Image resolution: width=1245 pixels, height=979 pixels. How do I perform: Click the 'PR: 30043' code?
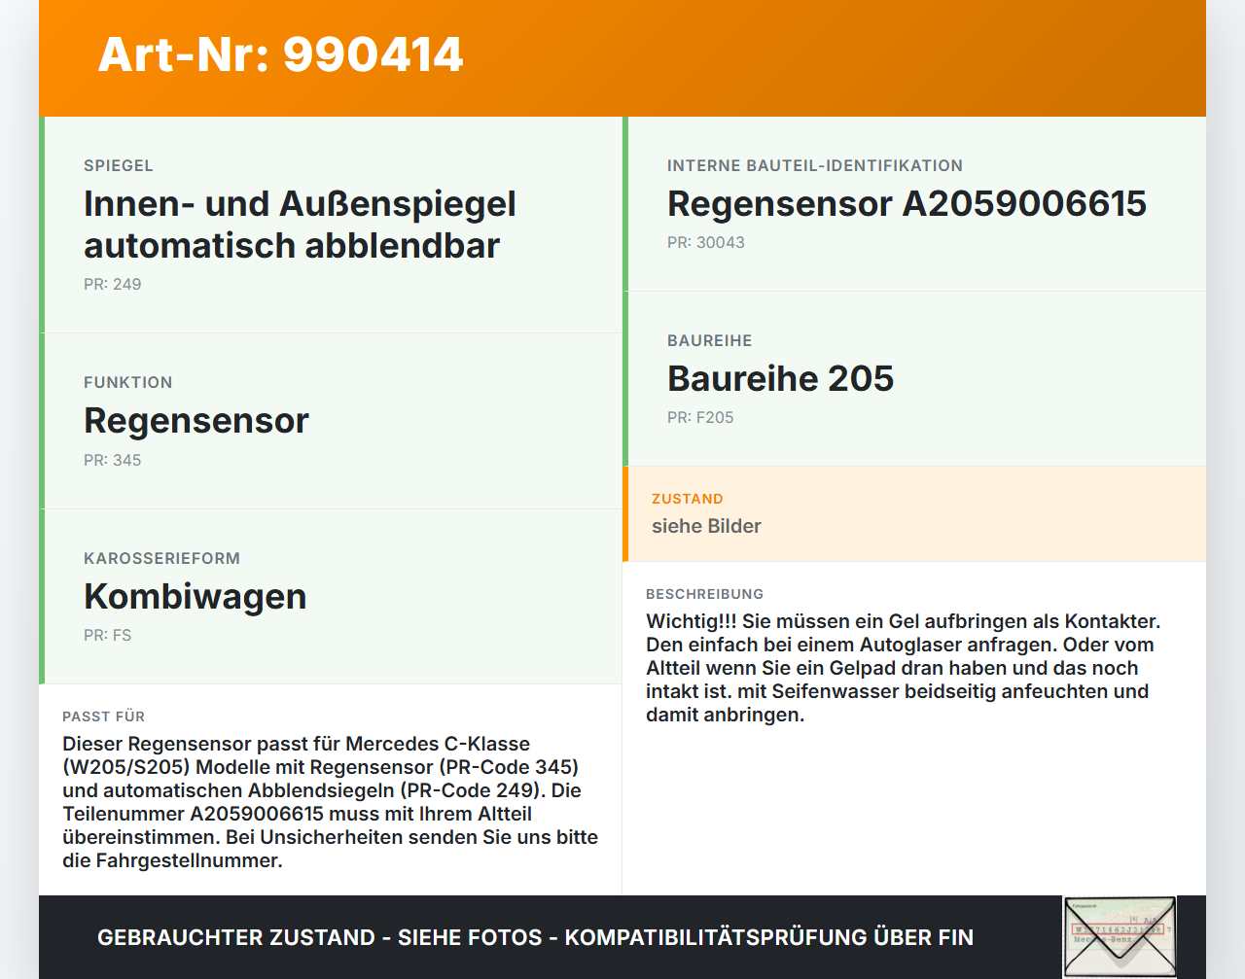coord(706,243)
